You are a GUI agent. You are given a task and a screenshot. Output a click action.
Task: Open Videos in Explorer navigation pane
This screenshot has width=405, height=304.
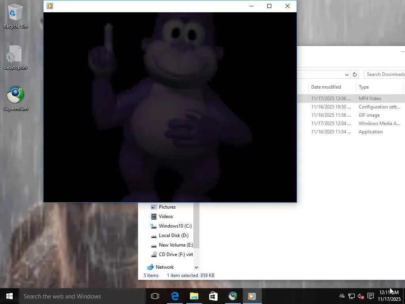166,217
